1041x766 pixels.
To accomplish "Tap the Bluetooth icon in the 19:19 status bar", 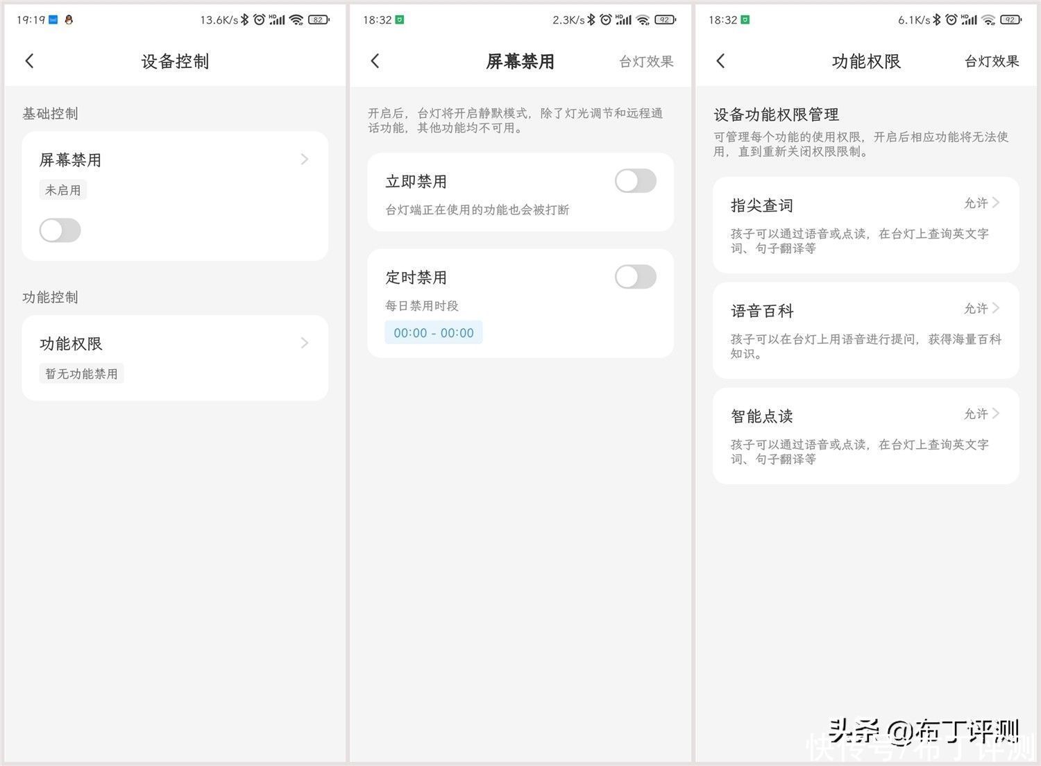I will click(244, 20).
